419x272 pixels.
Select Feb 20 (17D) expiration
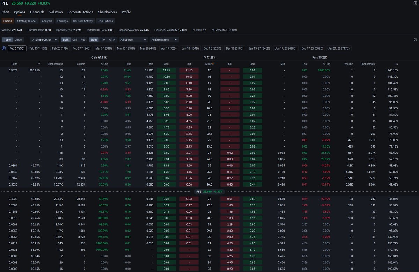[x=60, y=48]
